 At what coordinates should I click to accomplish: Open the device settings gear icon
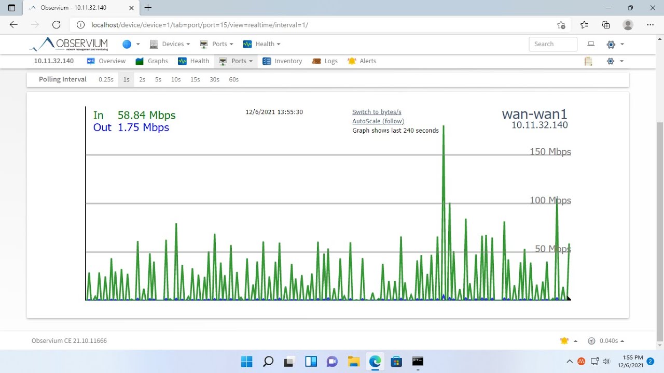click(x=611, y=61)
